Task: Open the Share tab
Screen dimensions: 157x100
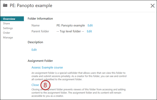Action: click(x=7, y=23)
